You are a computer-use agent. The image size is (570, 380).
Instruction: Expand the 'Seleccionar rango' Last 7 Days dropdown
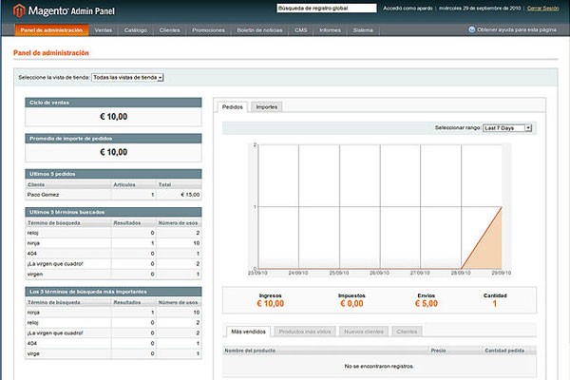[507, 127]
